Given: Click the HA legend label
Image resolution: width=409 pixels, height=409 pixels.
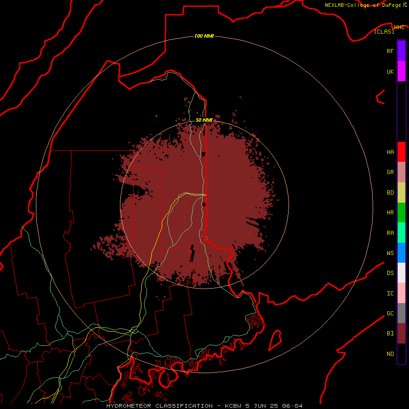Looking at the screenshot, I should tap(390, 152).
